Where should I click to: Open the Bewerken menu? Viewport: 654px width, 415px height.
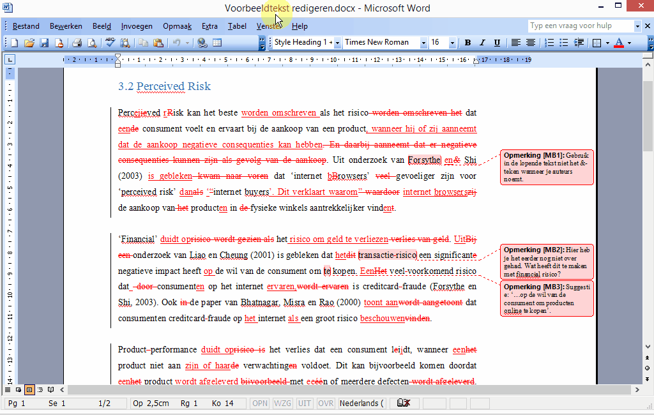pyautogui.click(x=66, y=26)
